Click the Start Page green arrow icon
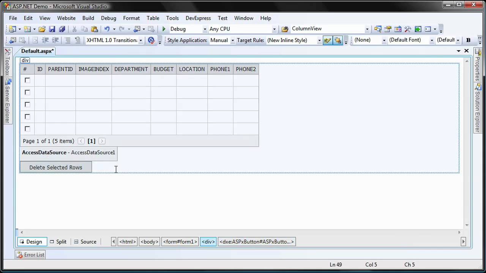Viewport: 486px width, 273px height. (x=418, y=29)
